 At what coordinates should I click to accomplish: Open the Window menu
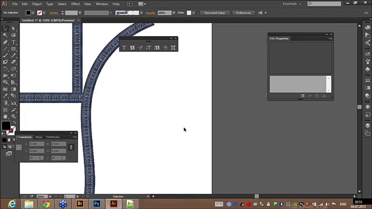[102, 4]
